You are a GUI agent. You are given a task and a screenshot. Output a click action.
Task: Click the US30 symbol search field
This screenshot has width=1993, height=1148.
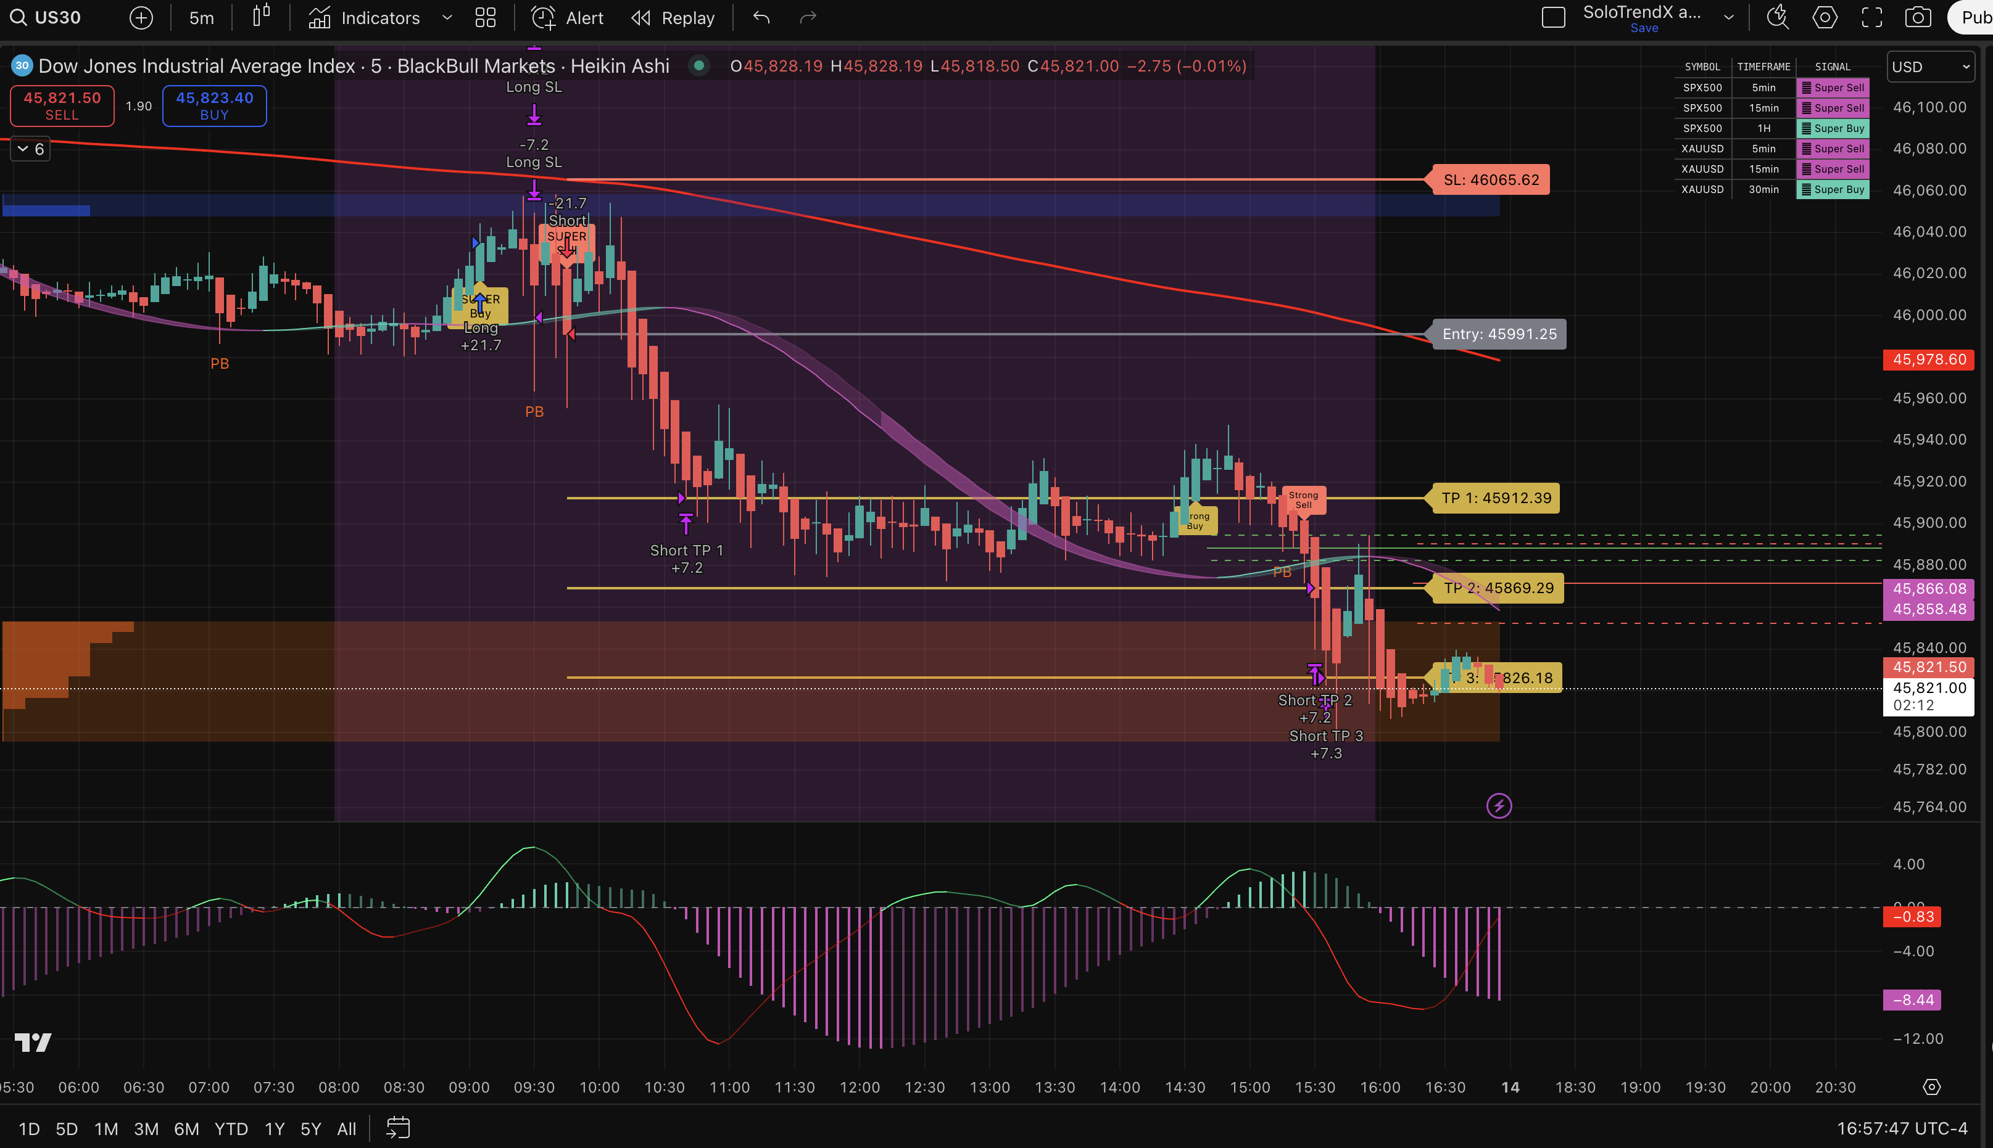(57, 17)
